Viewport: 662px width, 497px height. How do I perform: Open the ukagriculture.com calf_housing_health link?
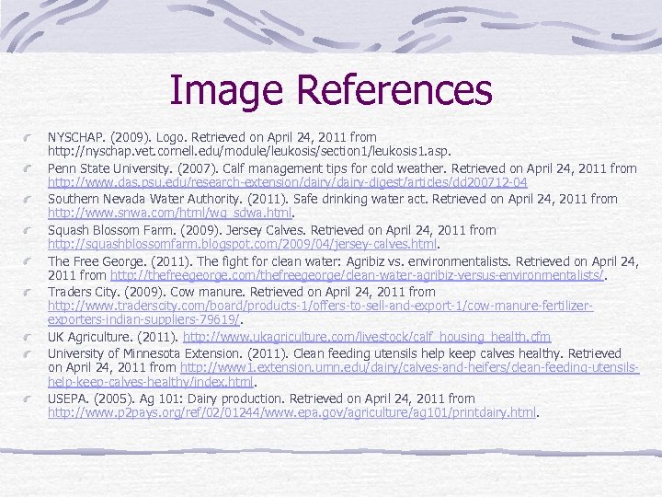pos(367,337)
